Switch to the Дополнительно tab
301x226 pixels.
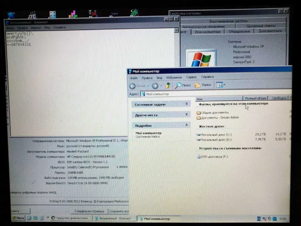(x=270, y=31)
